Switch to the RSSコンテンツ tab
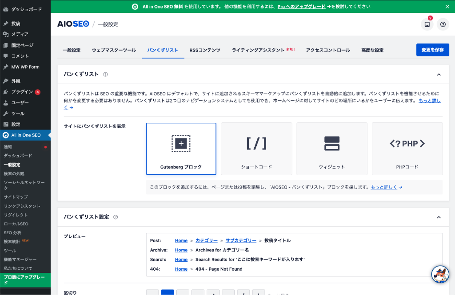 pos(205,50)
